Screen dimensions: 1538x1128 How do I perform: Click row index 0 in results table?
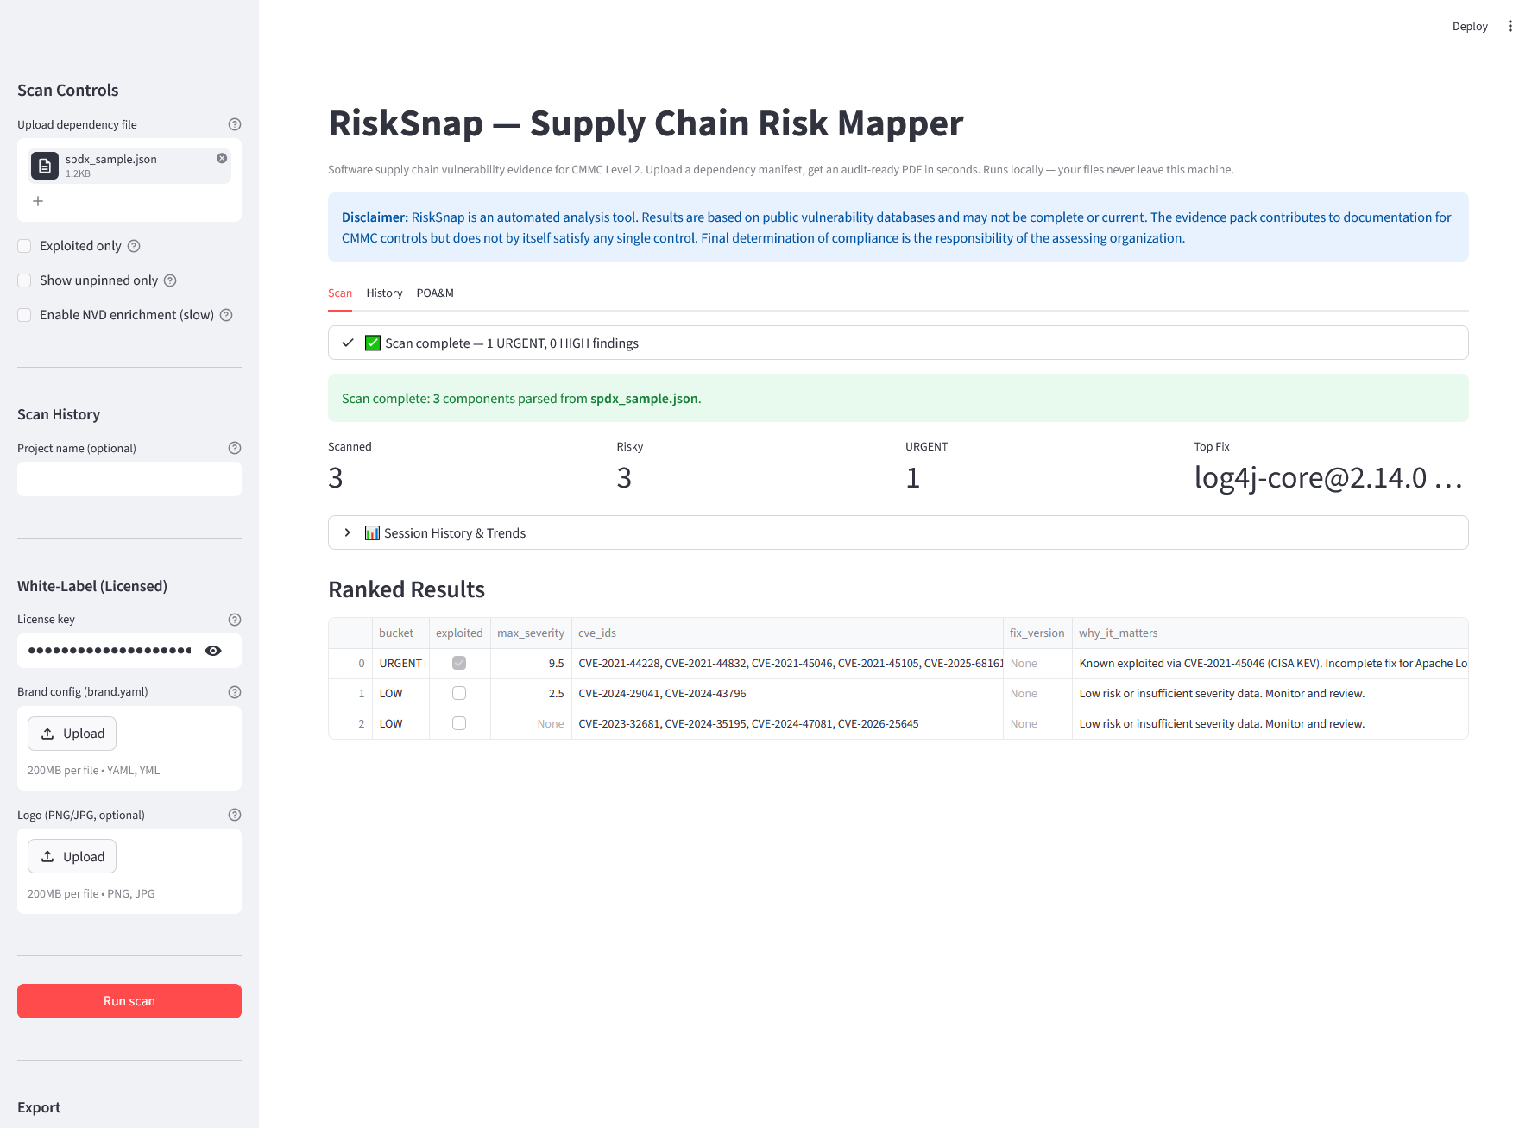pyautogui.click(x=350, y=663)
